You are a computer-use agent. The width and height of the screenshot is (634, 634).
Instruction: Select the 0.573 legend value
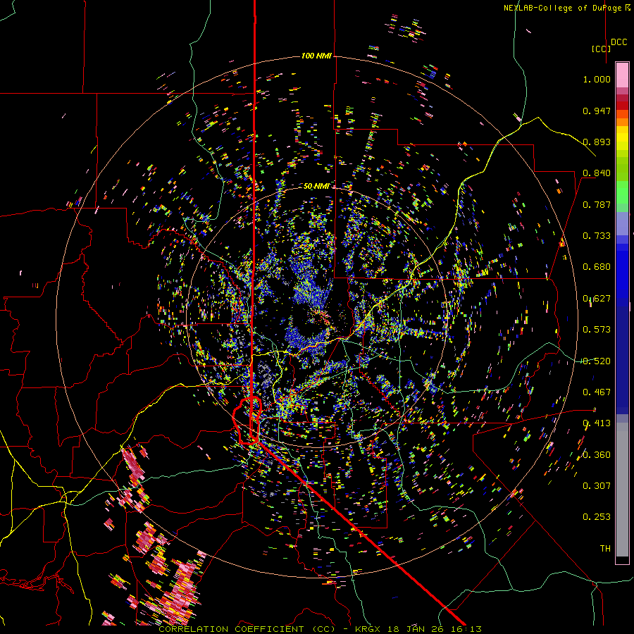pos(597,330)
